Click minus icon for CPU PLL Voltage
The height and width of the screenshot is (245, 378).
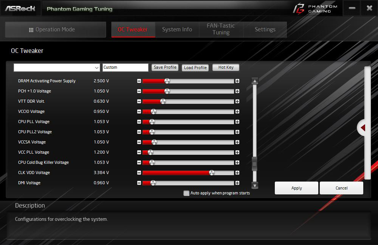pos(139,122)
